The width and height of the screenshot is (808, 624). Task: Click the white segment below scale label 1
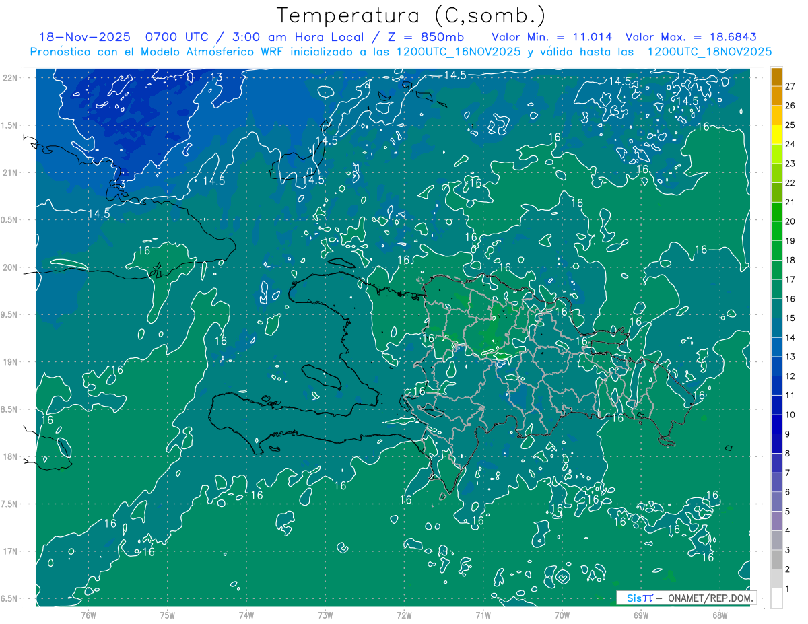(x=776, y=598)
